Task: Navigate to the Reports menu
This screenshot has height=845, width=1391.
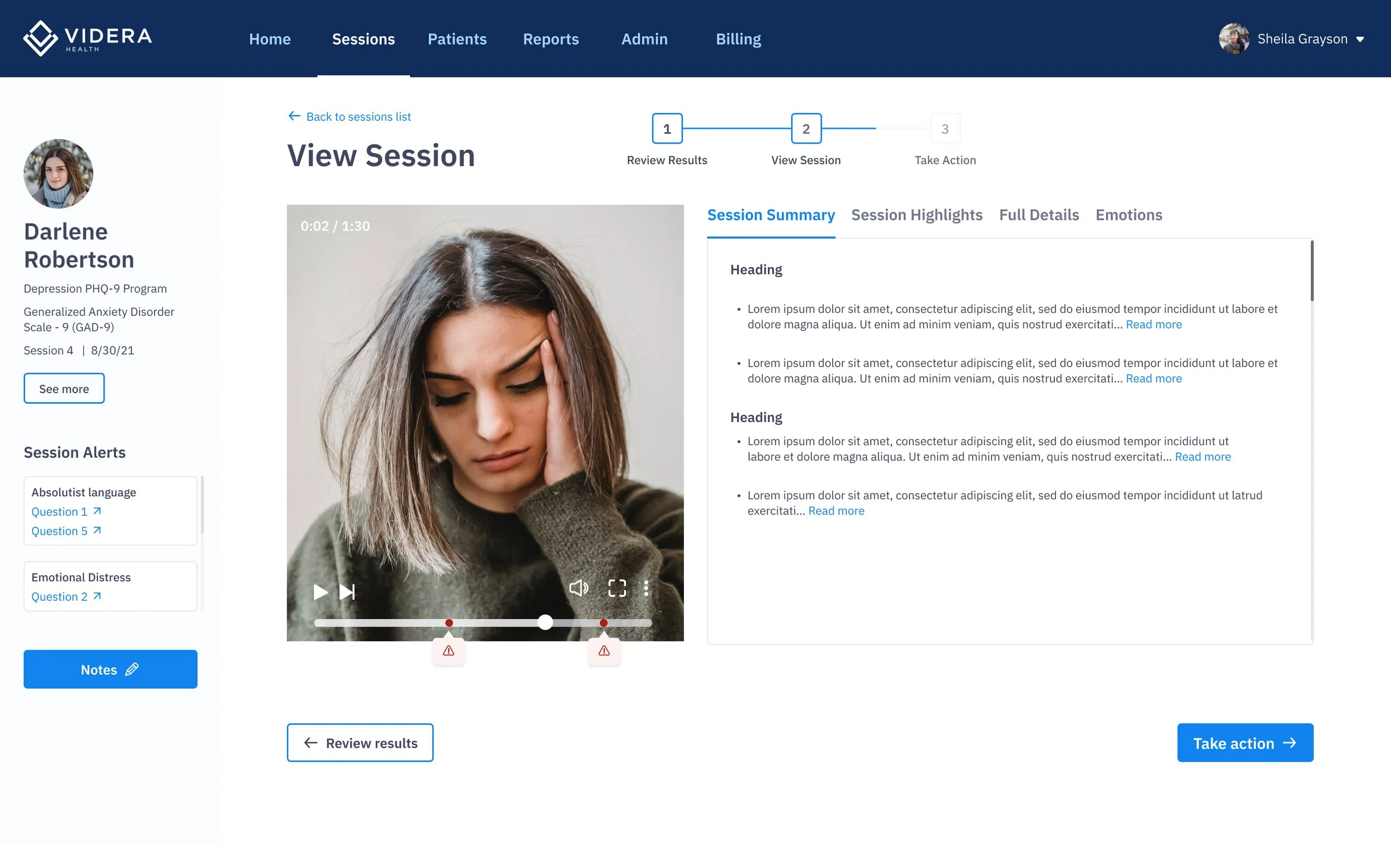Action: point(551,38)
